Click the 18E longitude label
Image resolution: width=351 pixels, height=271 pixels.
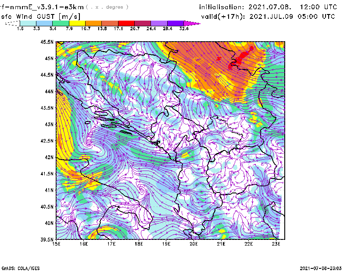(x=139, y=244)
